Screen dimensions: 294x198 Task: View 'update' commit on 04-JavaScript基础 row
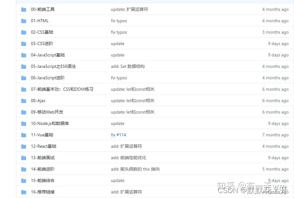118,55
